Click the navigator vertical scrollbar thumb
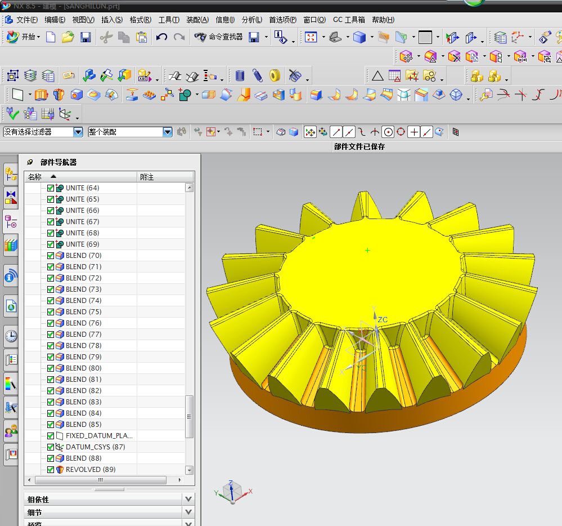 (x=189, y=417)
